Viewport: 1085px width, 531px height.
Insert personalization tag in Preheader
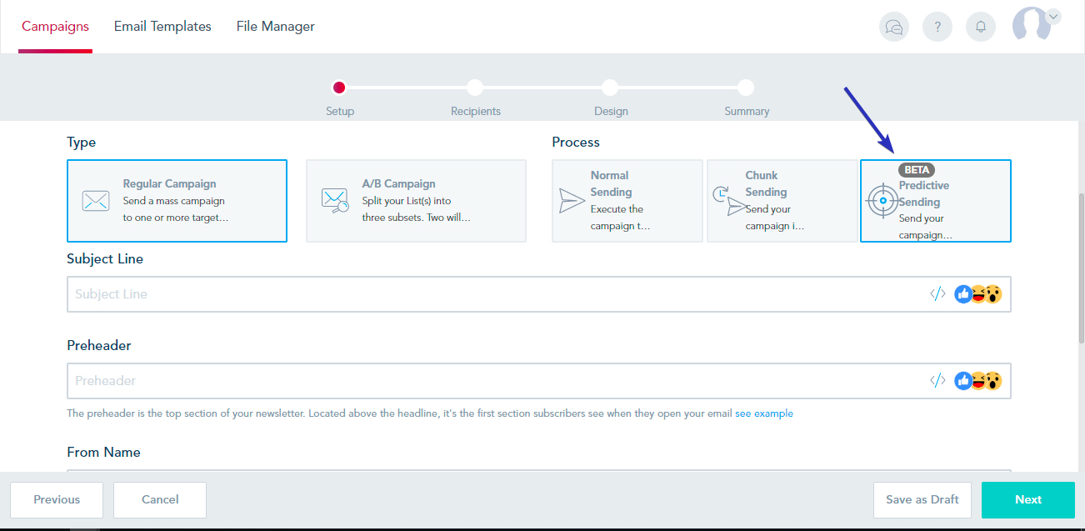point(937,381)
